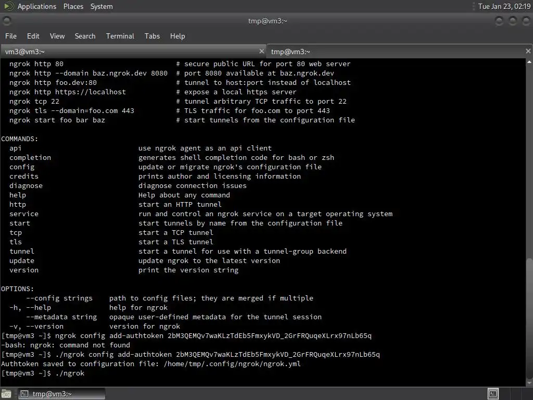Open the Help menu
This screenshot has width=533, height=400.
pos(177,36)
